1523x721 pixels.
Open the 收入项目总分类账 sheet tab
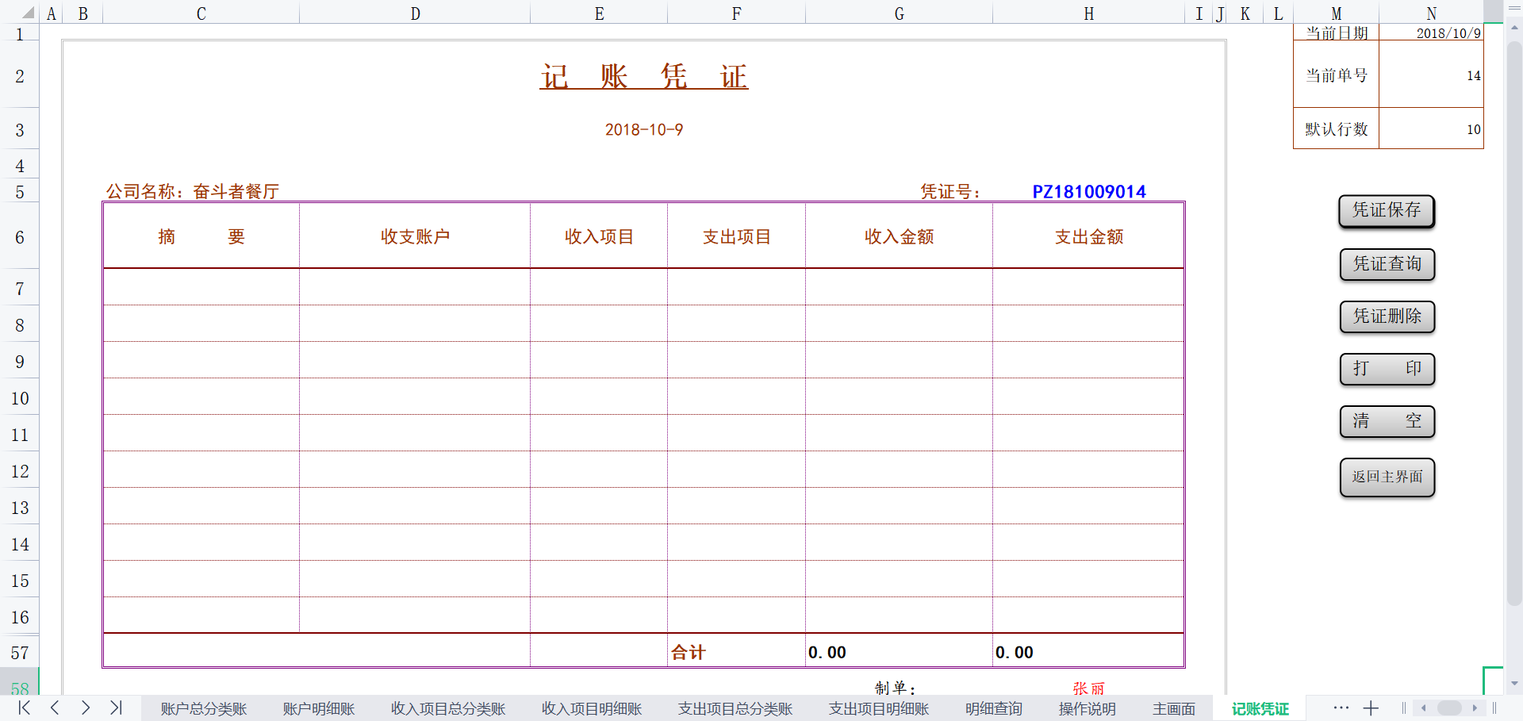point(448,709)
